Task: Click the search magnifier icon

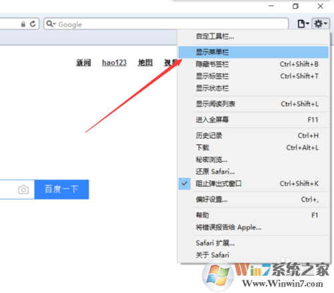Action: (x=51, y=23)
